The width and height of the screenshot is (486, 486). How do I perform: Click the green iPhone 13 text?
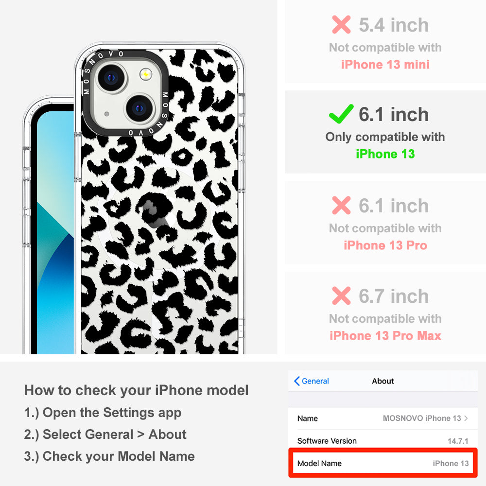[385, 154]
